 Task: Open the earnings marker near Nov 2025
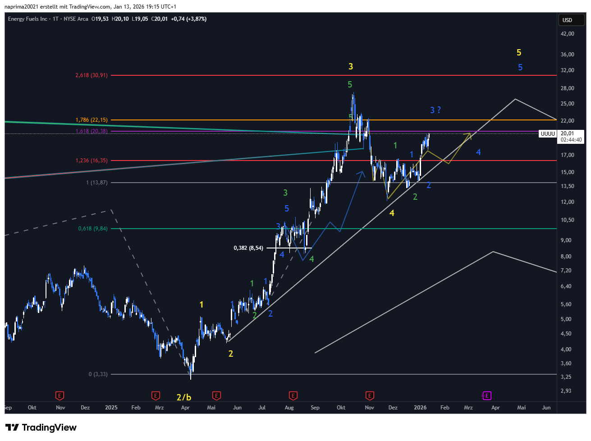click(370, 396)
